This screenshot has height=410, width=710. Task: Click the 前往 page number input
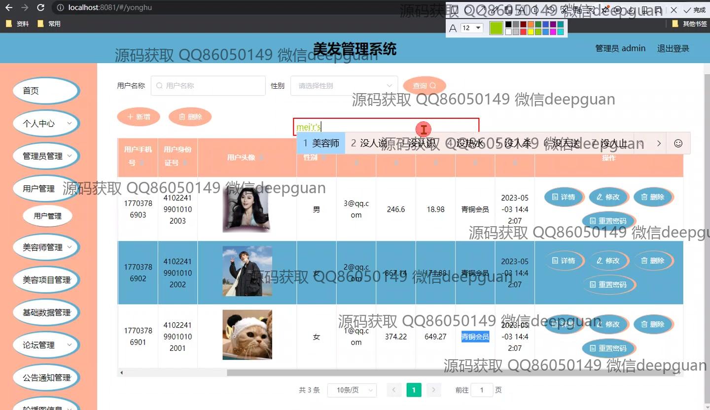(x=482, y=390)
